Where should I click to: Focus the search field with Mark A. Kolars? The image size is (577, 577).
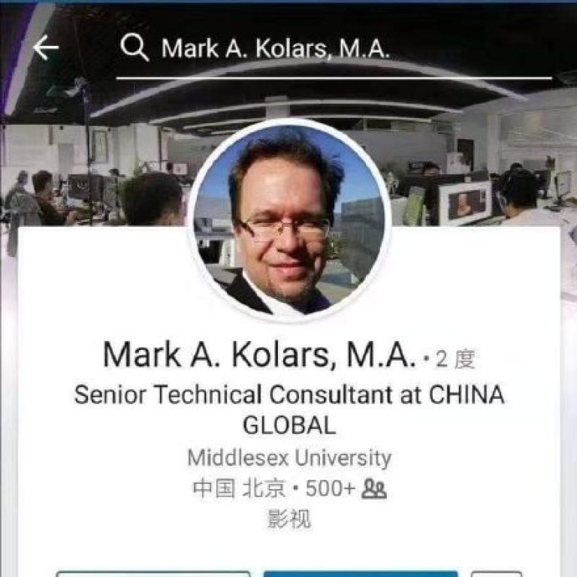[334, 50]
